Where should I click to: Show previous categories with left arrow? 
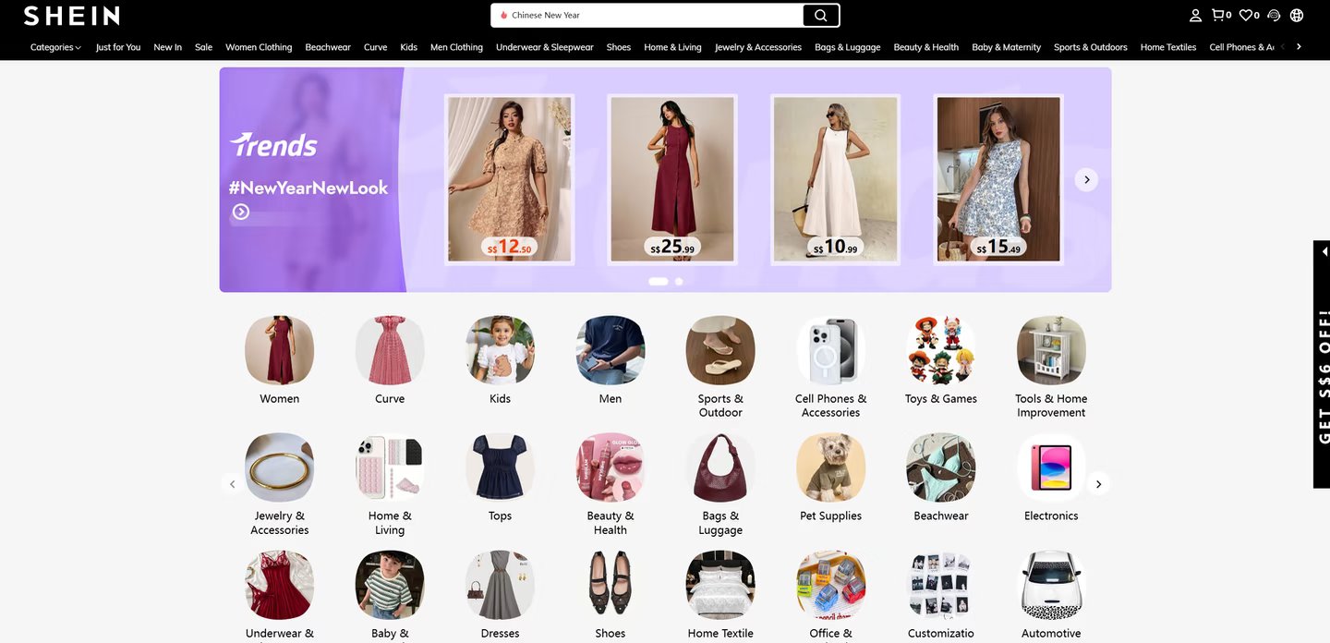tap(233, 484)
